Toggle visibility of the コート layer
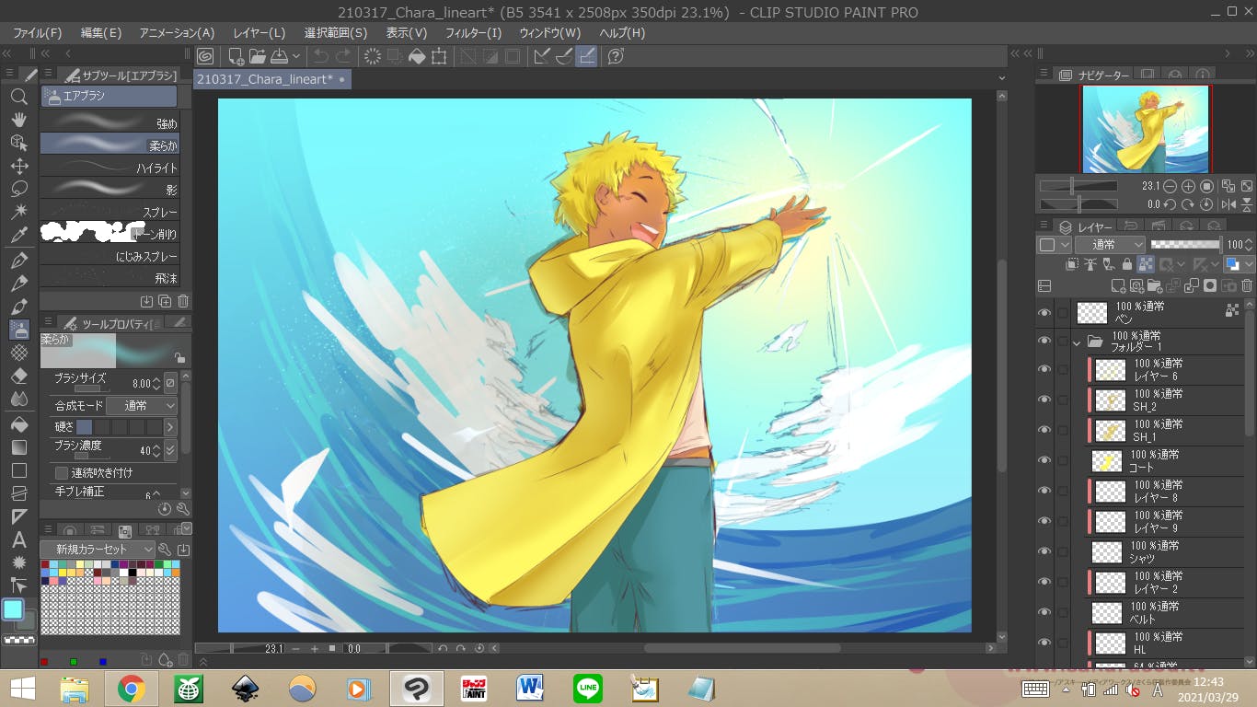The height and width of the screenshot is (707, 1257). click(x=1044, y=460)
